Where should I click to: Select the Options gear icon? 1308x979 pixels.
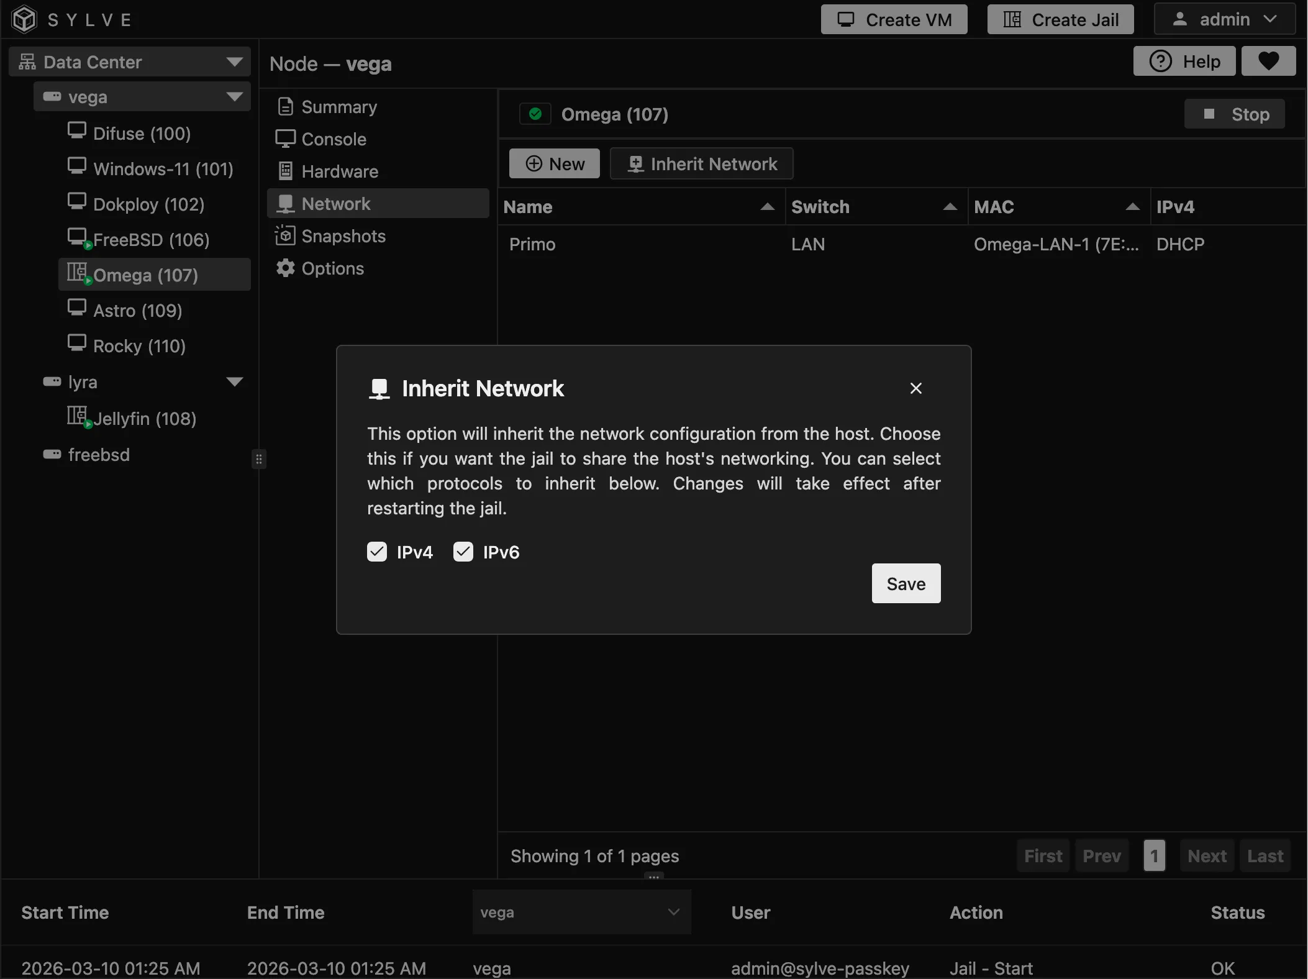point(285,268)
